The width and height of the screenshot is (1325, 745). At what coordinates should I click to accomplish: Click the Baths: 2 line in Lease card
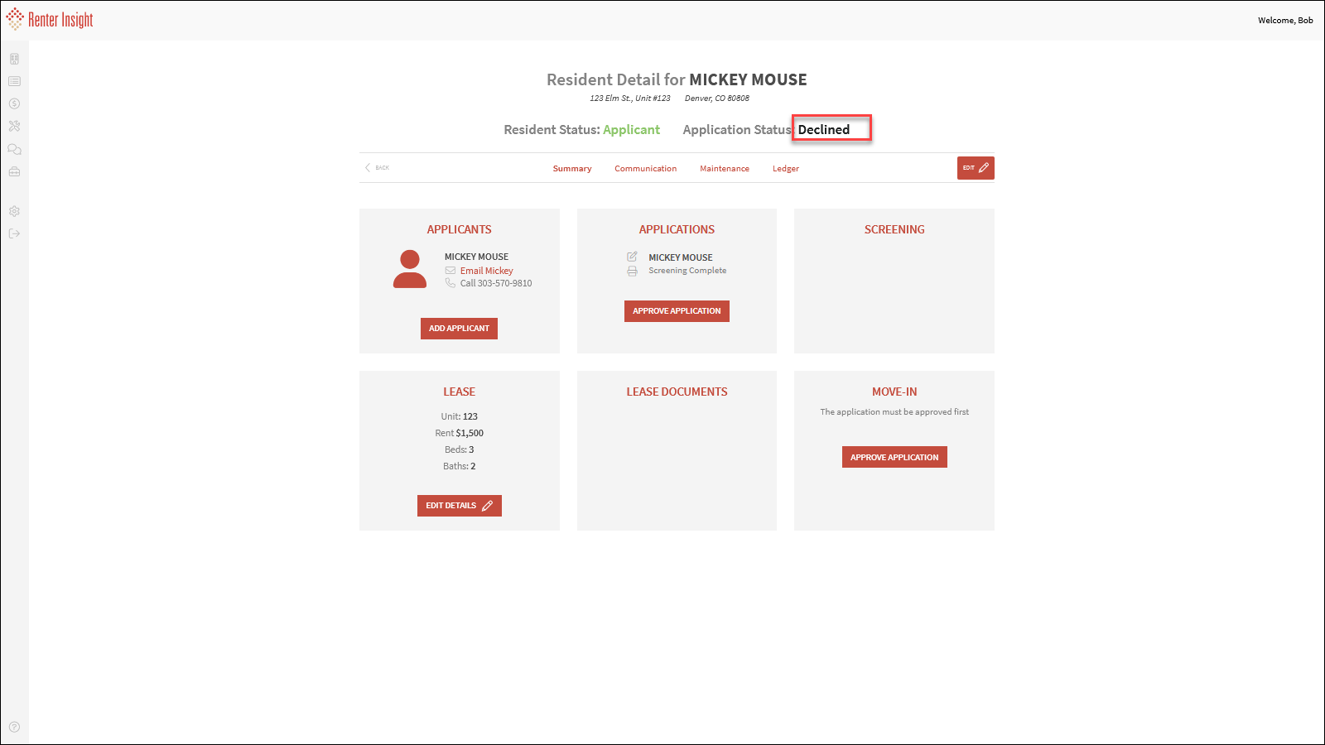pyautogui.click(x=460, y=466)
